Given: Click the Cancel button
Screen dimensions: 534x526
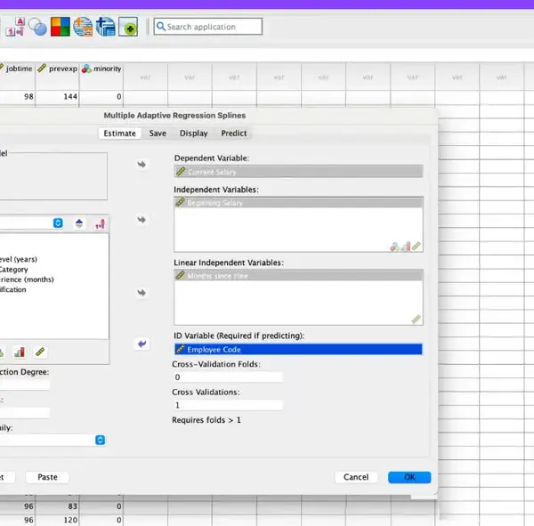Looking at the screenshot, I should coord(356,477).
